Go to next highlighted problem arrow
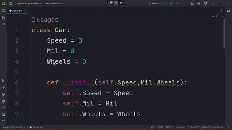 tap(223, 16)
